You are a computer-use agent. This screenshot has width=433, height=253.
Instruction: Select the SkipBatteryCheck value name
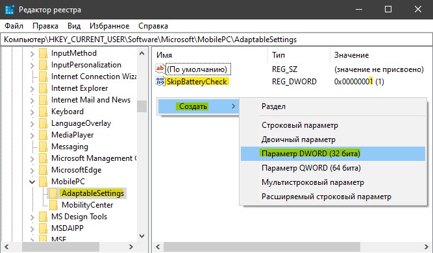(x=197, y=81)
